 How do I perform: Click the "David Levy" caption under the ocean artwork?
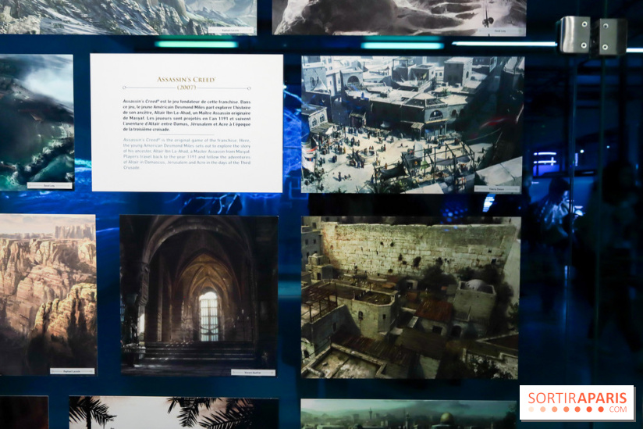click(50, 185)
